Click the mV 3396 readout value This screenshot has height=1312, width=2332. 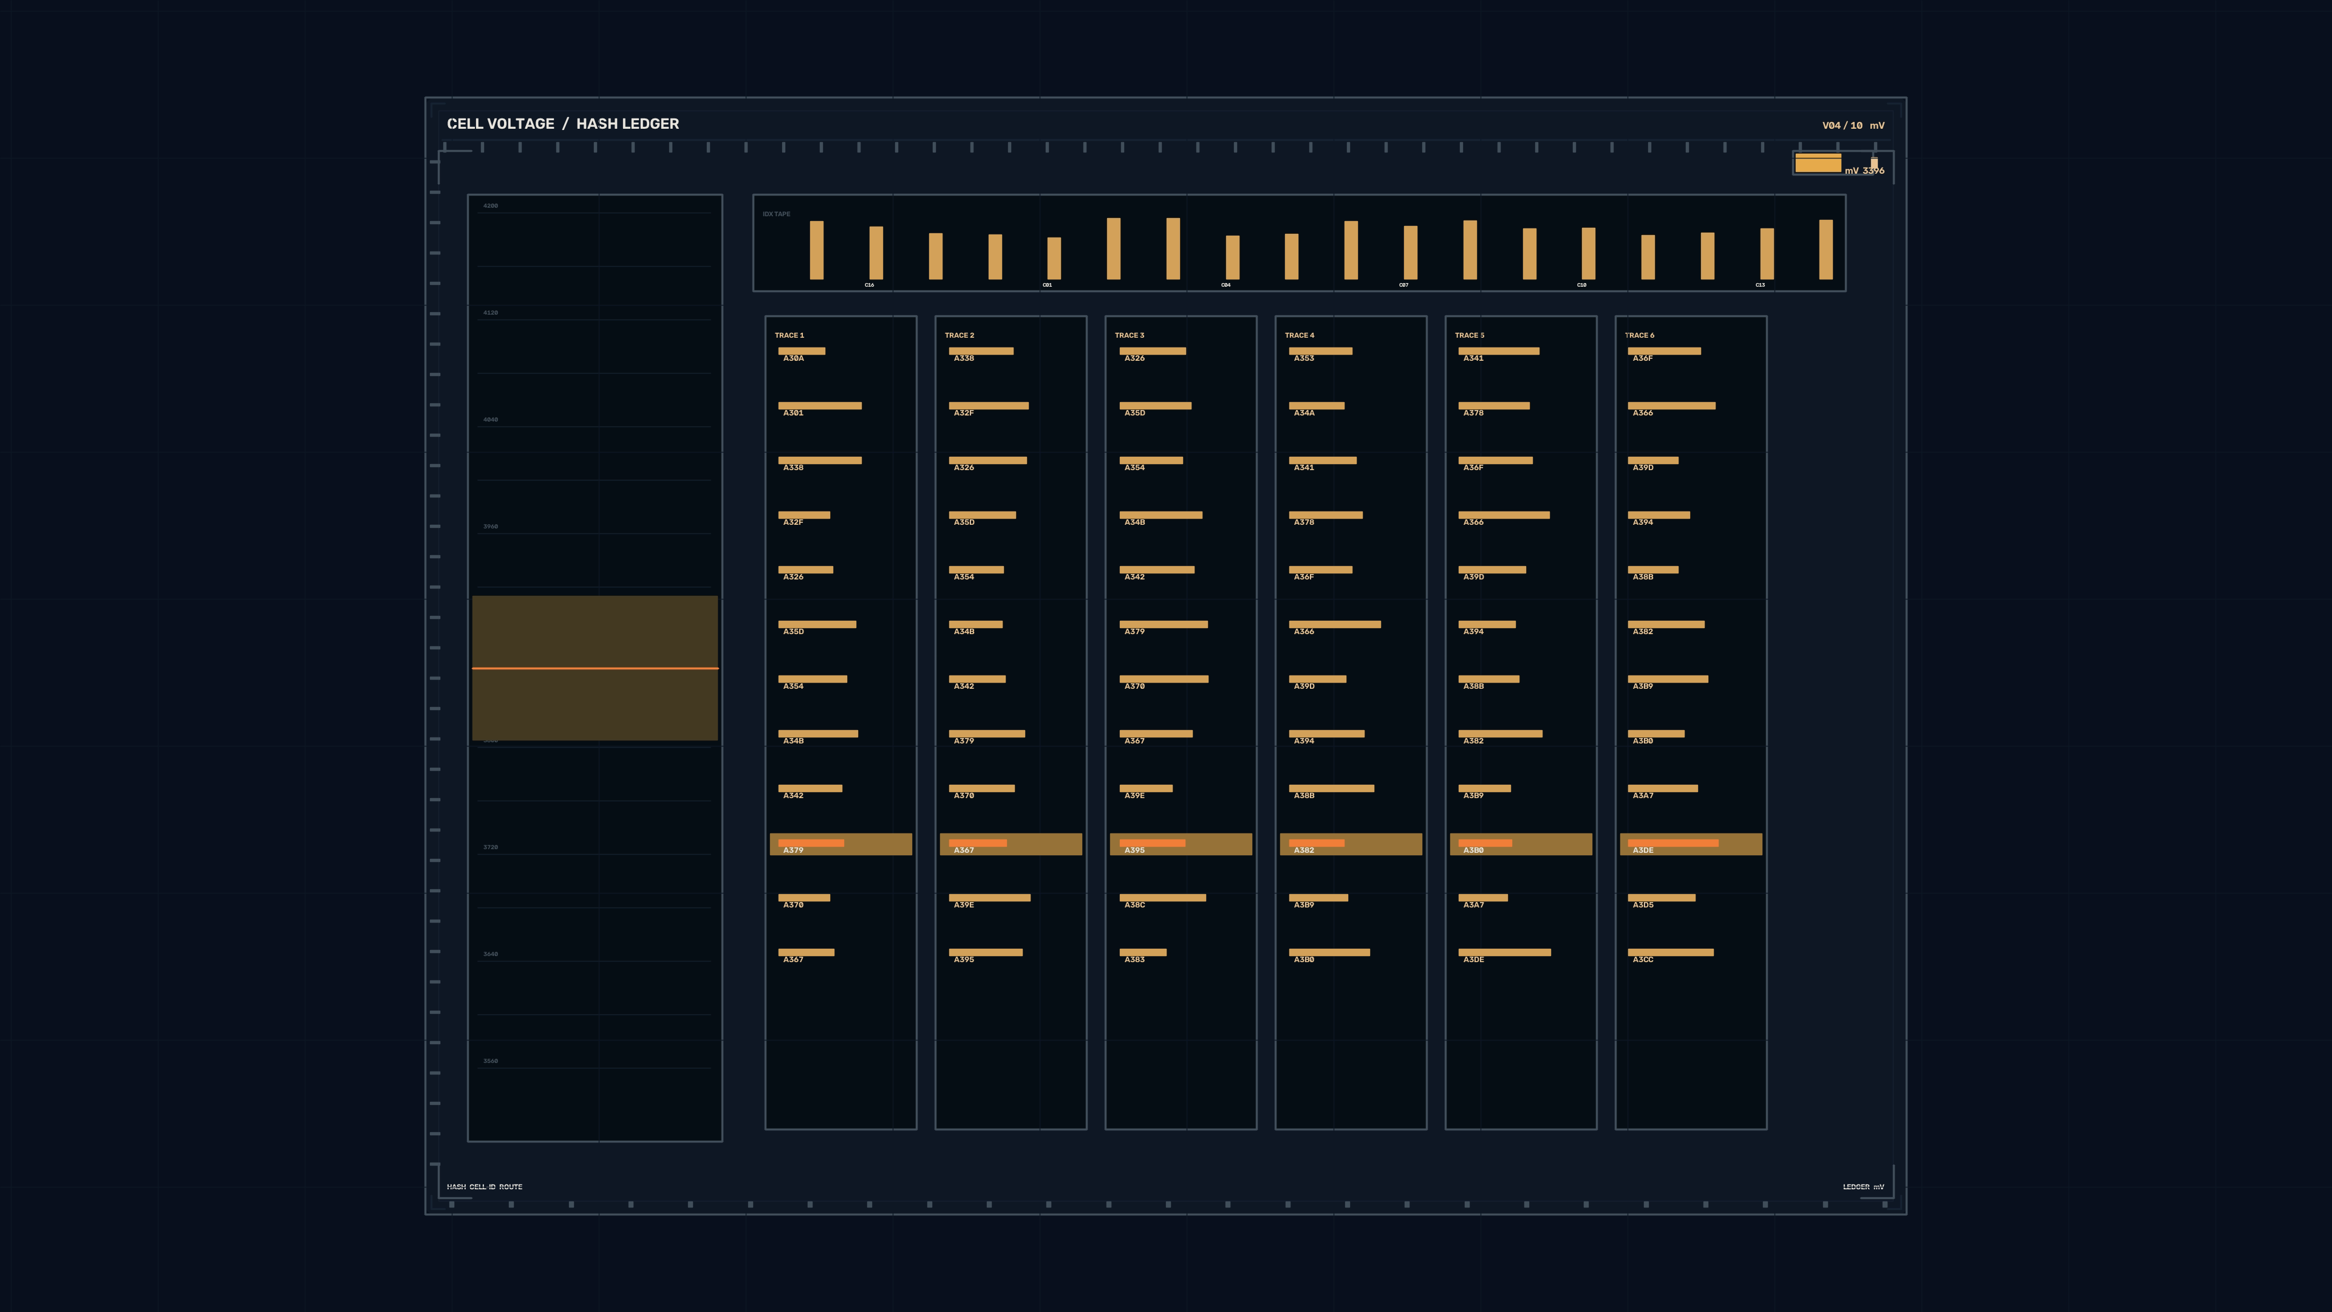[x=1864, y=170]
